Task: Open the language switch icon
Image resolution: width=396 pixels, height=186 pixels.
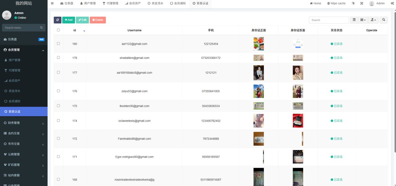Action: click(353, 3)
